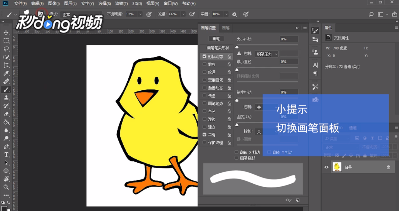Open the 滤镜(T) menu
Viewport: 399px width, 211px height.
tap(121, 4)
